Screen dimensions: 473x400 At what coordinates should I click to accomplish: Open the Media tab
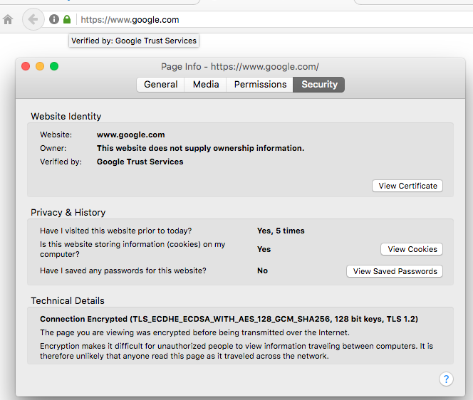click(x=206, y=84)
